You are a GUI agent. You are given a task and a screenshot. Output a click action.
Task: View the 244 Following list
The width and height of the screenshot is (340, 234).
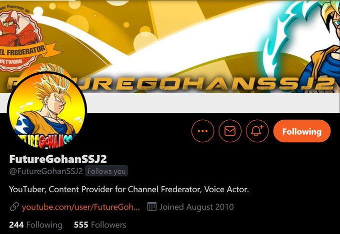point(35,225)
